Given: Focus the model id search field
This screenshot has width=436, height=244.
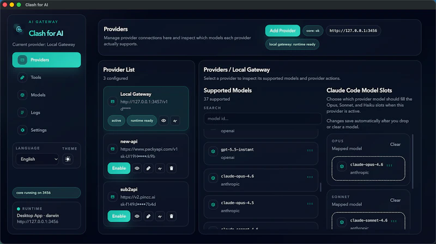Looking at the screenshot, I should [x=263, y=118].
